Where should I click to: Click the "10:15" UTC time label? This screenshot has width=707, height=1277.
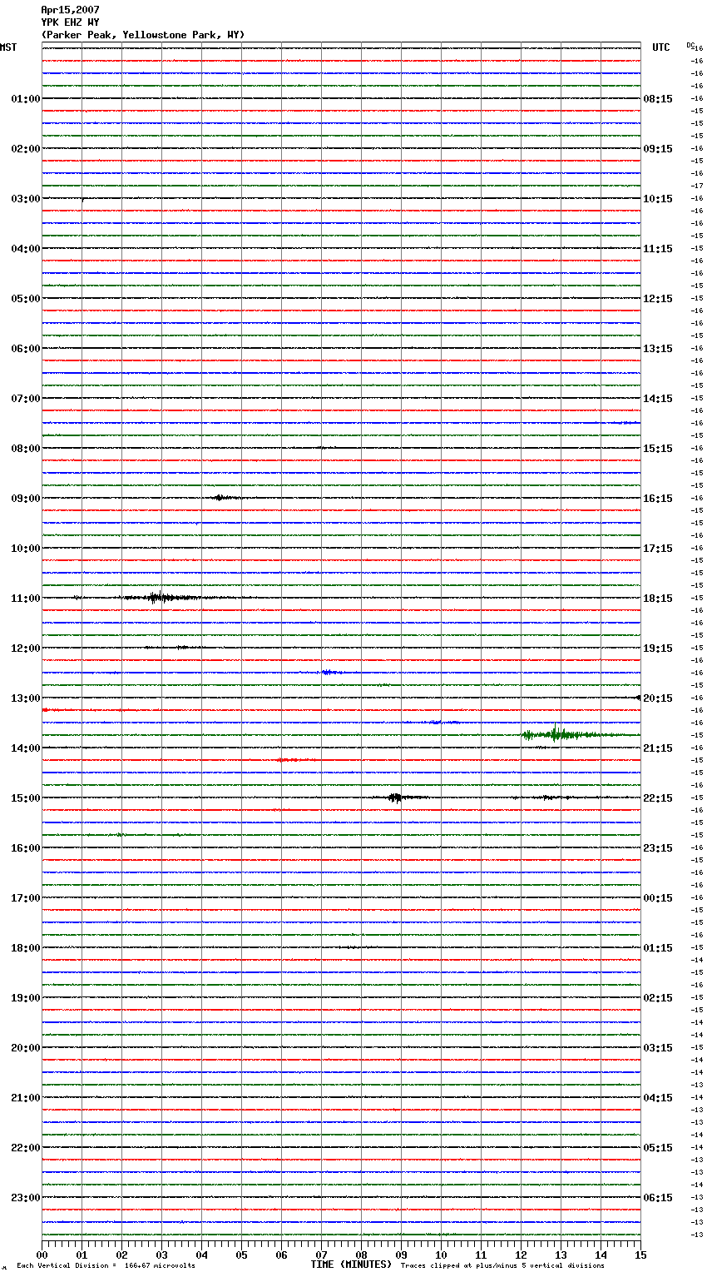coord(658,199)
